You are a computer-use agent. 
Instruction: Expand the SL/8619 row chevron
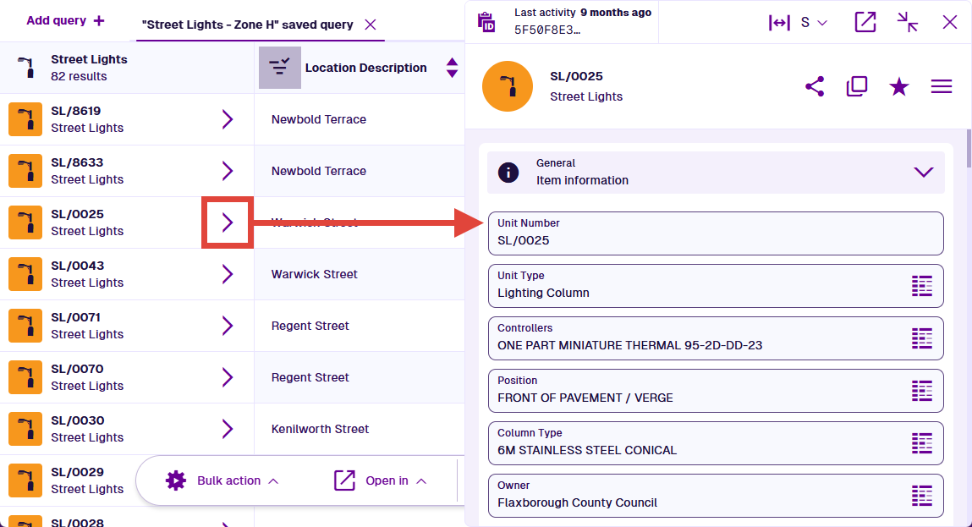(227, 119)
